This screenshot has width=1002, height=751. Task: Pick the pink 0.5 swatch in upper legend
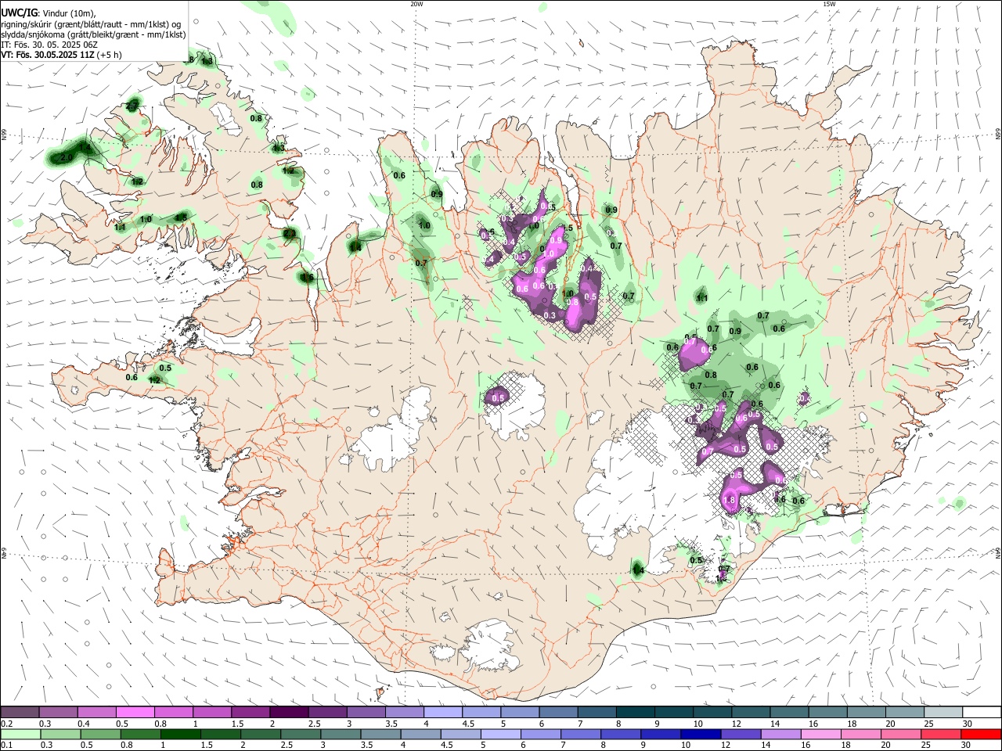[135, 712]
